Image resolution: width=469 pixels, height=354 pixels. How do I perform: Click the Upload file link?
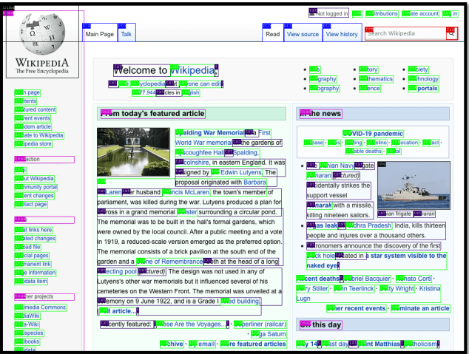click(x=28, y=247)
